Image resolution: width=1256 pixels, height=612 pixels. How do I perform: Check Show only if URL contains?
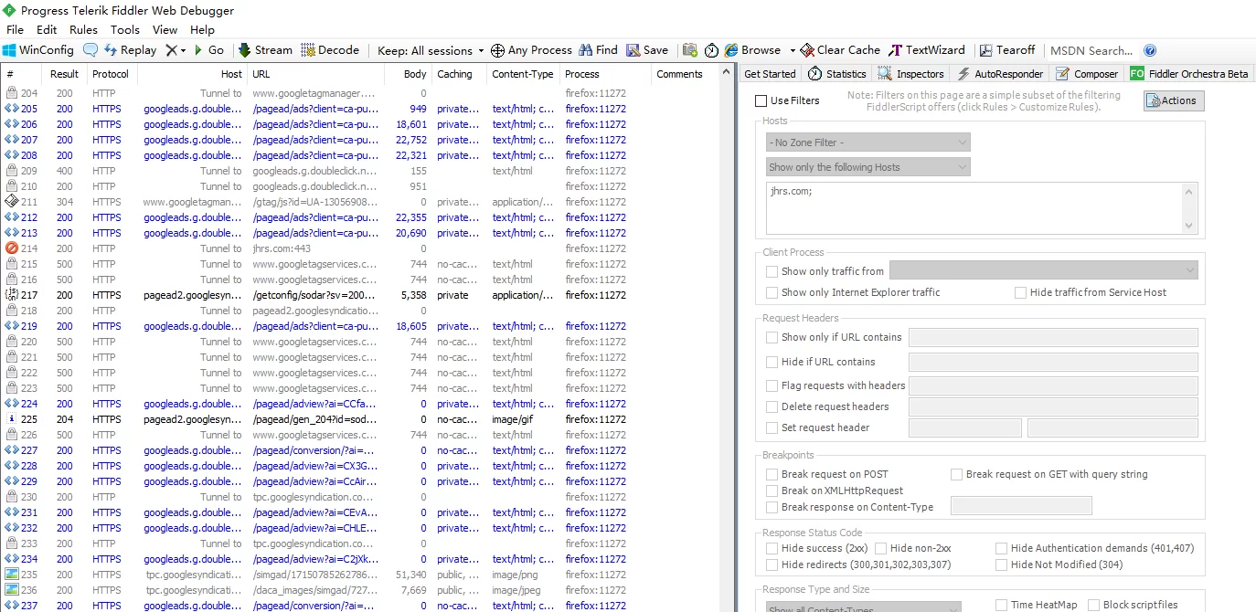pos(772,337)
